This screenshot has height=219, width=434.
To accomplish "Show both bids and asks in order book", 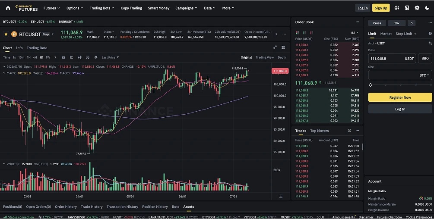I will tap(297, 33).
